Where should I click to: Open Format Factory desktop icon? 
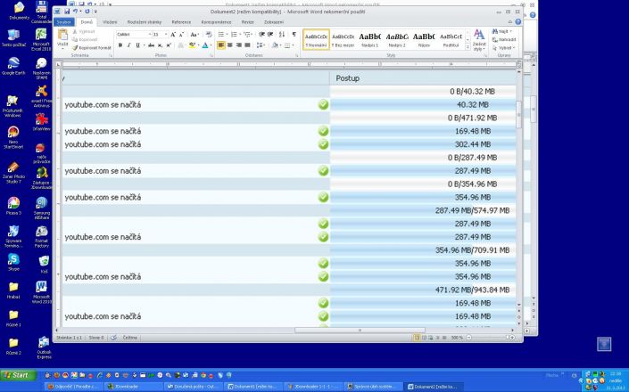point(41,237)
